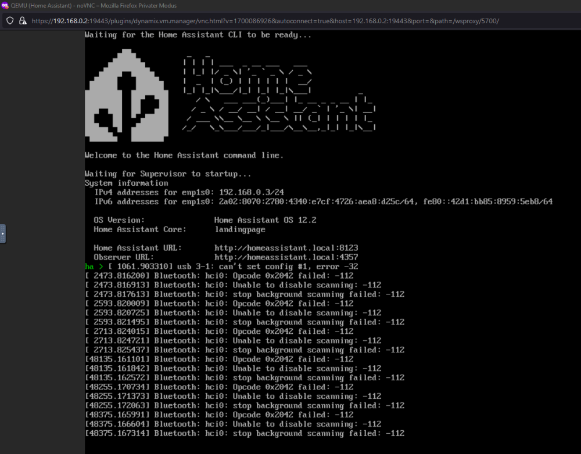Screen dimensions: 581x454
Task: Click log line with timestamp 2473.817613
Action: [245, 294]
